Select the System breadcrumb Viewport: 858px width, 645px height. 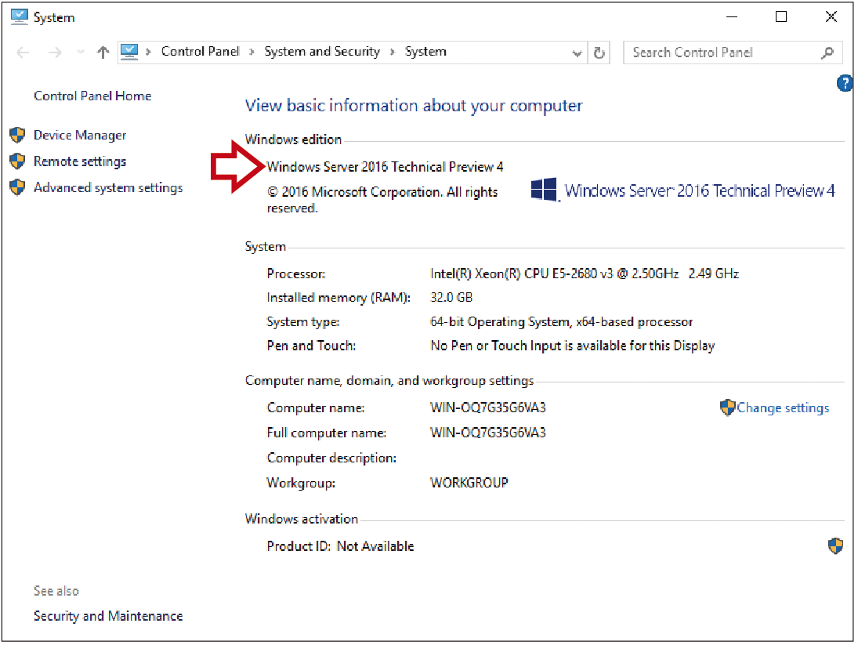(x=425, y=52)
